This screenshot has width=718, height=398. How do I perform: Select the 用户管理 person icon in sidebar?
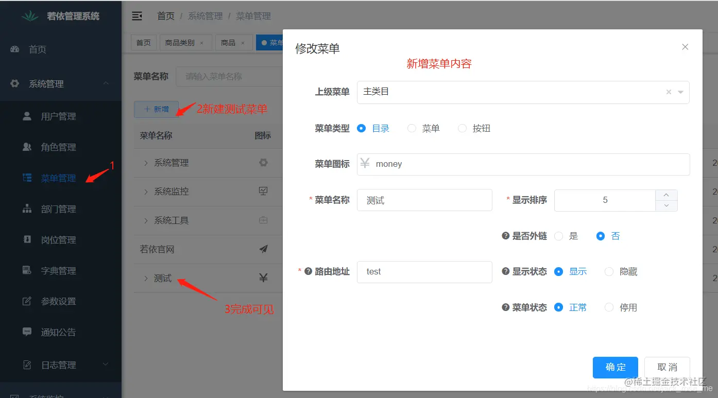point(27,116)
